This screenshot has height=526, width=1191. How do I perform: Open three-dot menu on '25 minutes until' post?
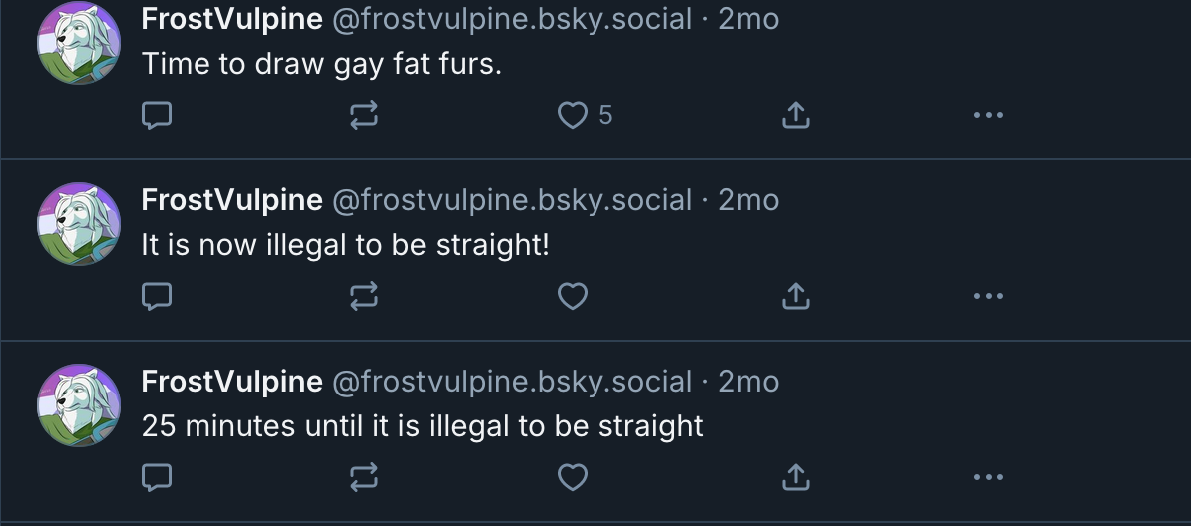tap(989, 477)
